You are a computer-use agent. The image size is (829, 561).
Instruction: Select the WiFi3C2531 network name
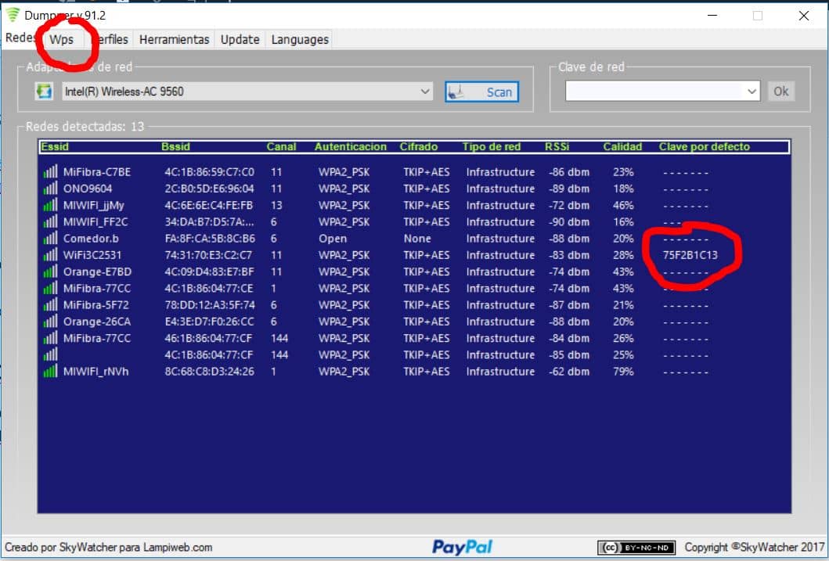(92, 255)
